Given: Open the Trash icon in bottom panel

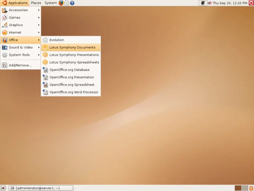Looking at the screenshot, I should pyautogui.click(x=251, y=188).
